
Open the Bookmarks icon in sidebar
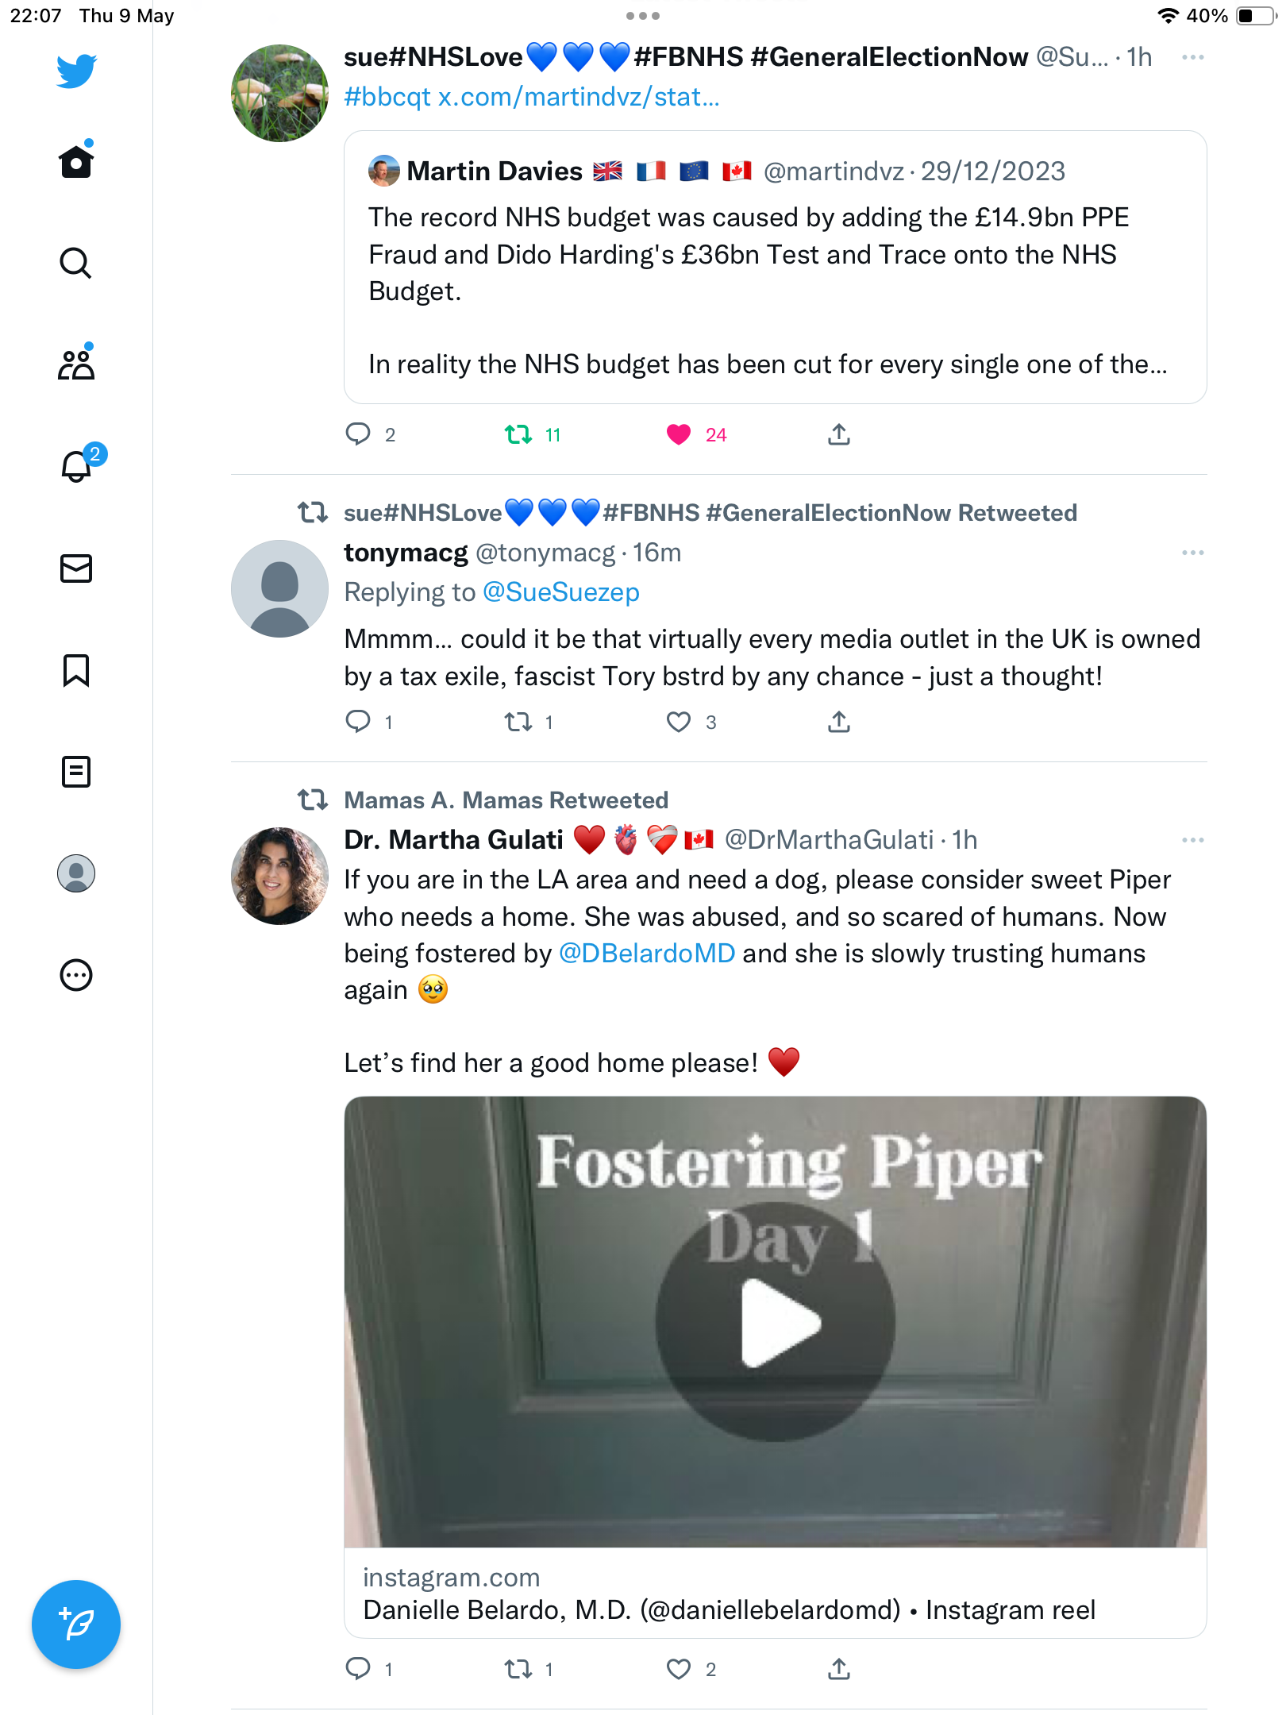pos(76,670)
